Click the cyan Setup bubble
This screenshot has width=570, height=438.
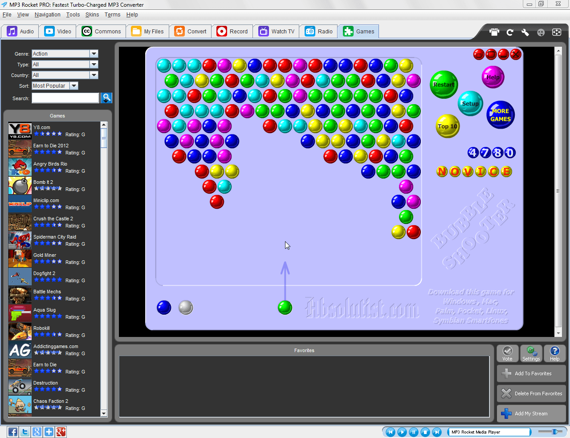click(x=470, y=103)
